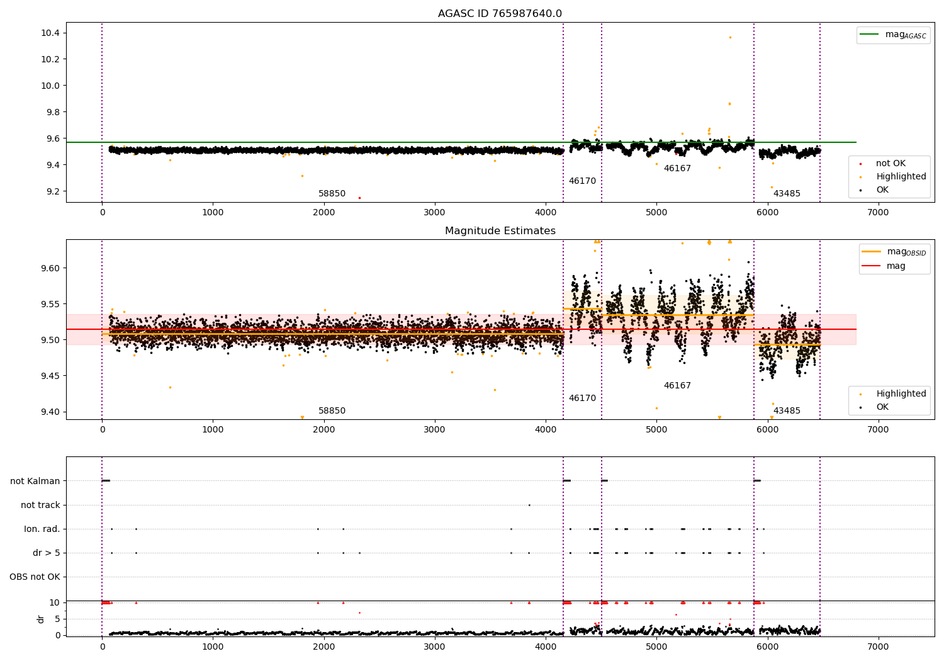Click the 'Magnitude Estimates' plot title
This screenshot has height=661, width=944.
(x=500, y=231)
